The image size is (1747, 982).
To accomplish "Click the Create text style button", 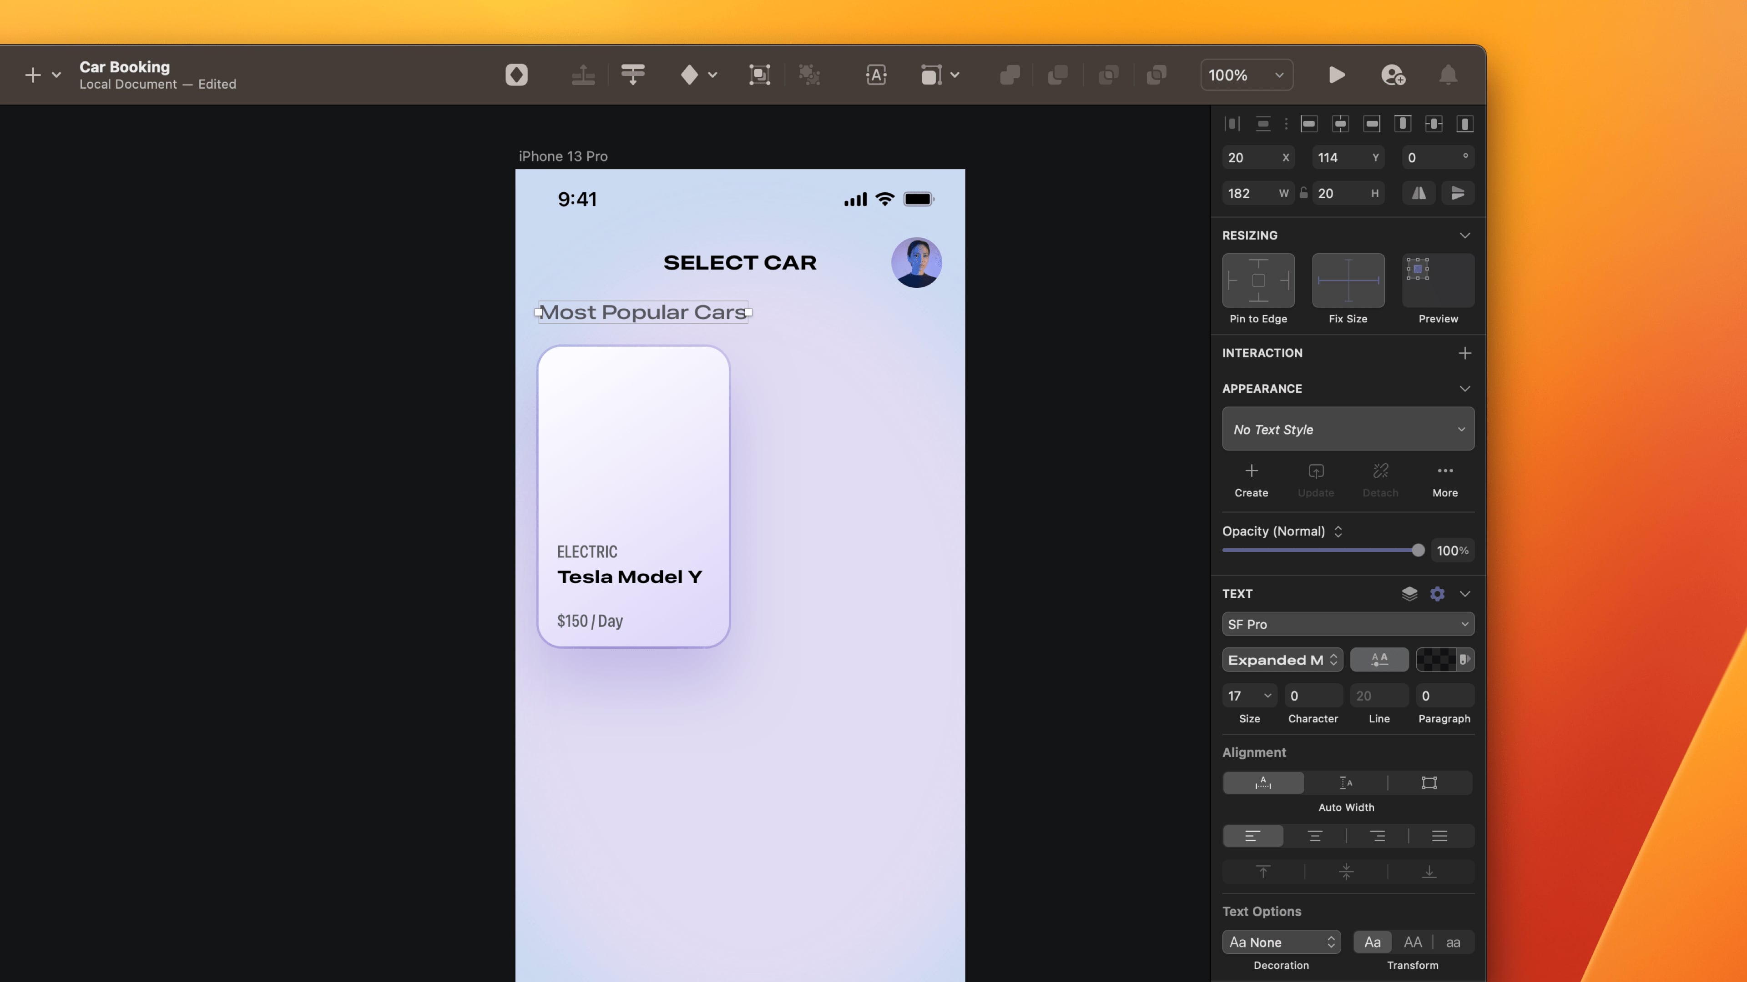I will [x=1251, y=480].
